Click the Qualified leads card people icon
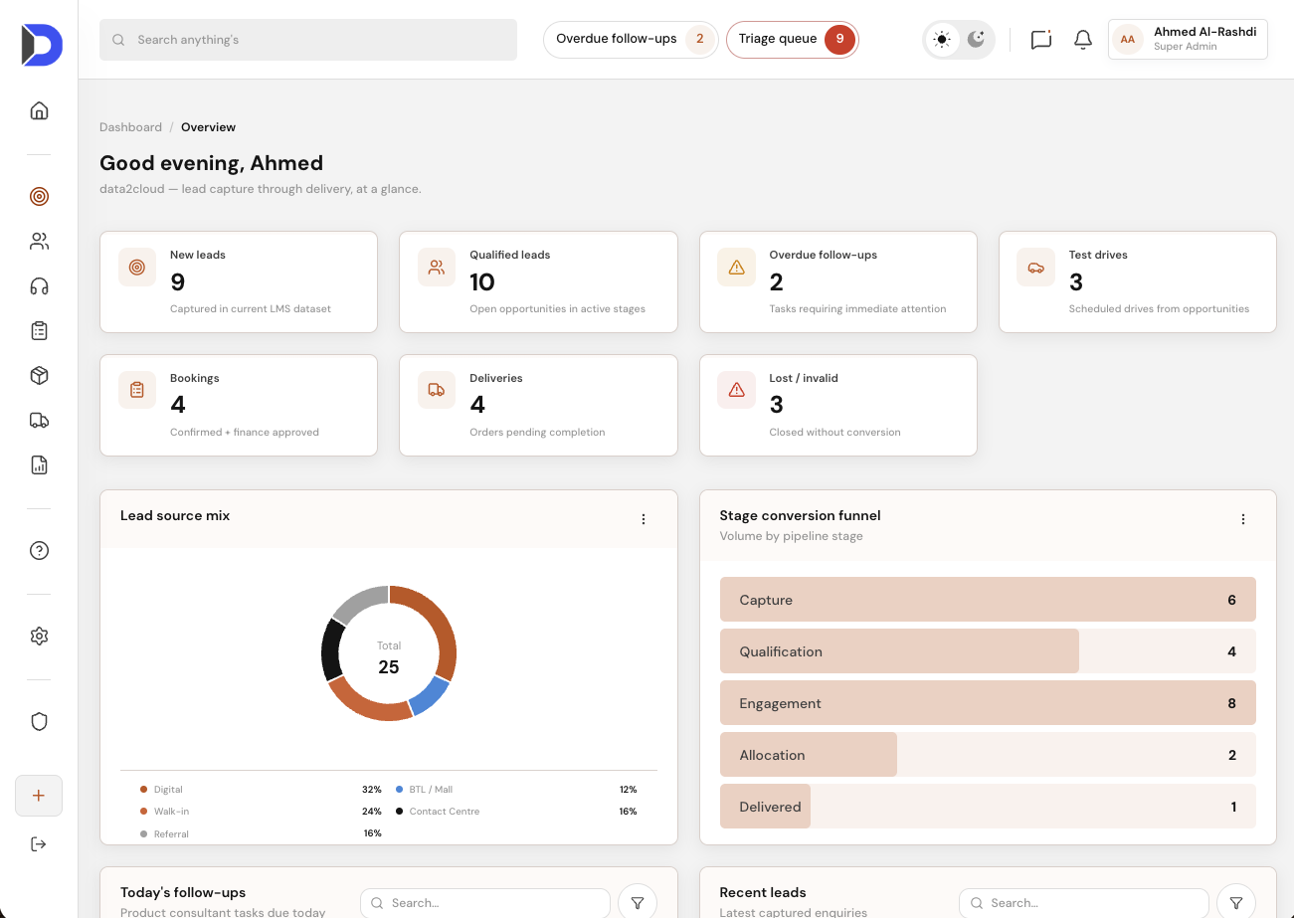1294x918 pixels. point(437,268)
